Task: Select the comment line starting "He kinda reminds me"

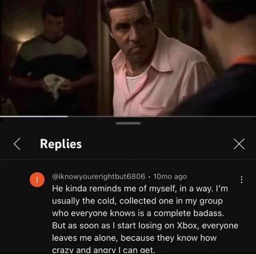Action: point(140,189)
